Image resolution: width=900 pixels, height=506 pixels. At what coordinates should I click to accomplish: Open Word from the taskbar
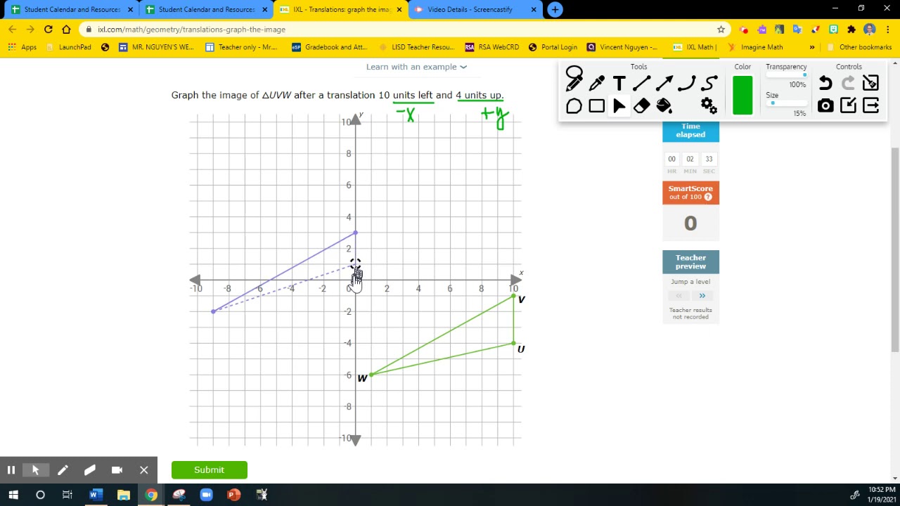[x=94, y=495]
